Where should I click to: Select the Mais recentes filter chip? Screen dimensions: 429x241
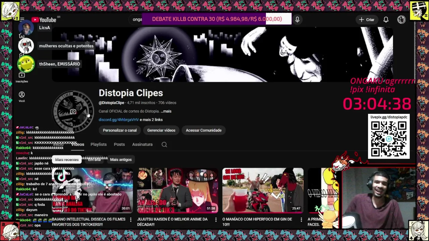[67, 160]
